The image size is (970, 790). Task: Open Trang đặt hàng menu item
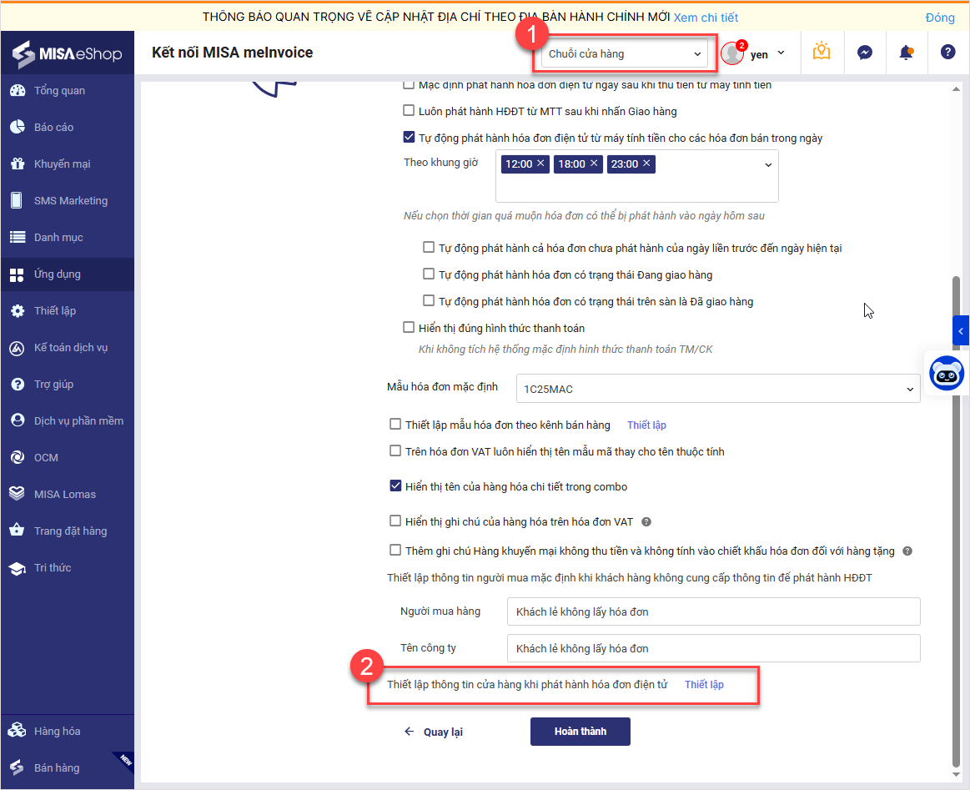[67, 531]
